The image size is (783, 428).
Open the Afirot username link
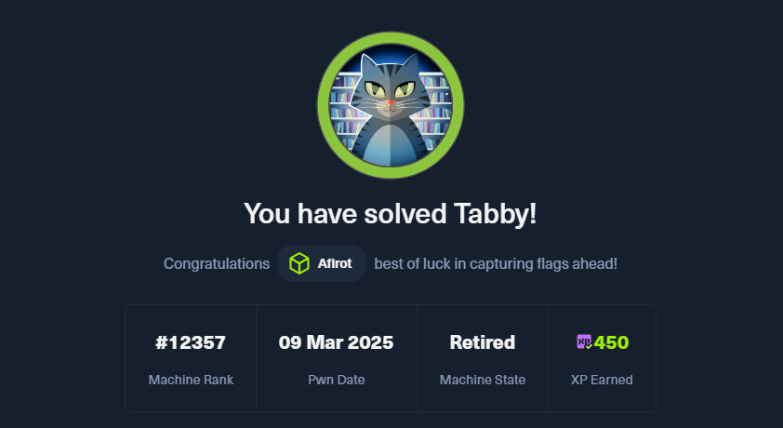pos(335,263)
